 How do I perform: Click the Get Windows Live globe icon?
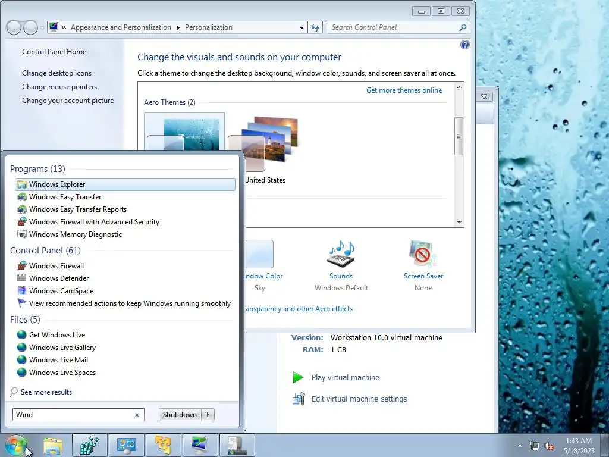click(x=22, y=334)
